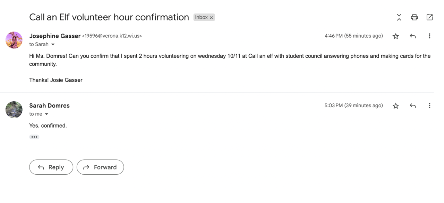The image size is (444, 203).
Task: Open more options for Josephine's message
Action: [x=429, y=36]
